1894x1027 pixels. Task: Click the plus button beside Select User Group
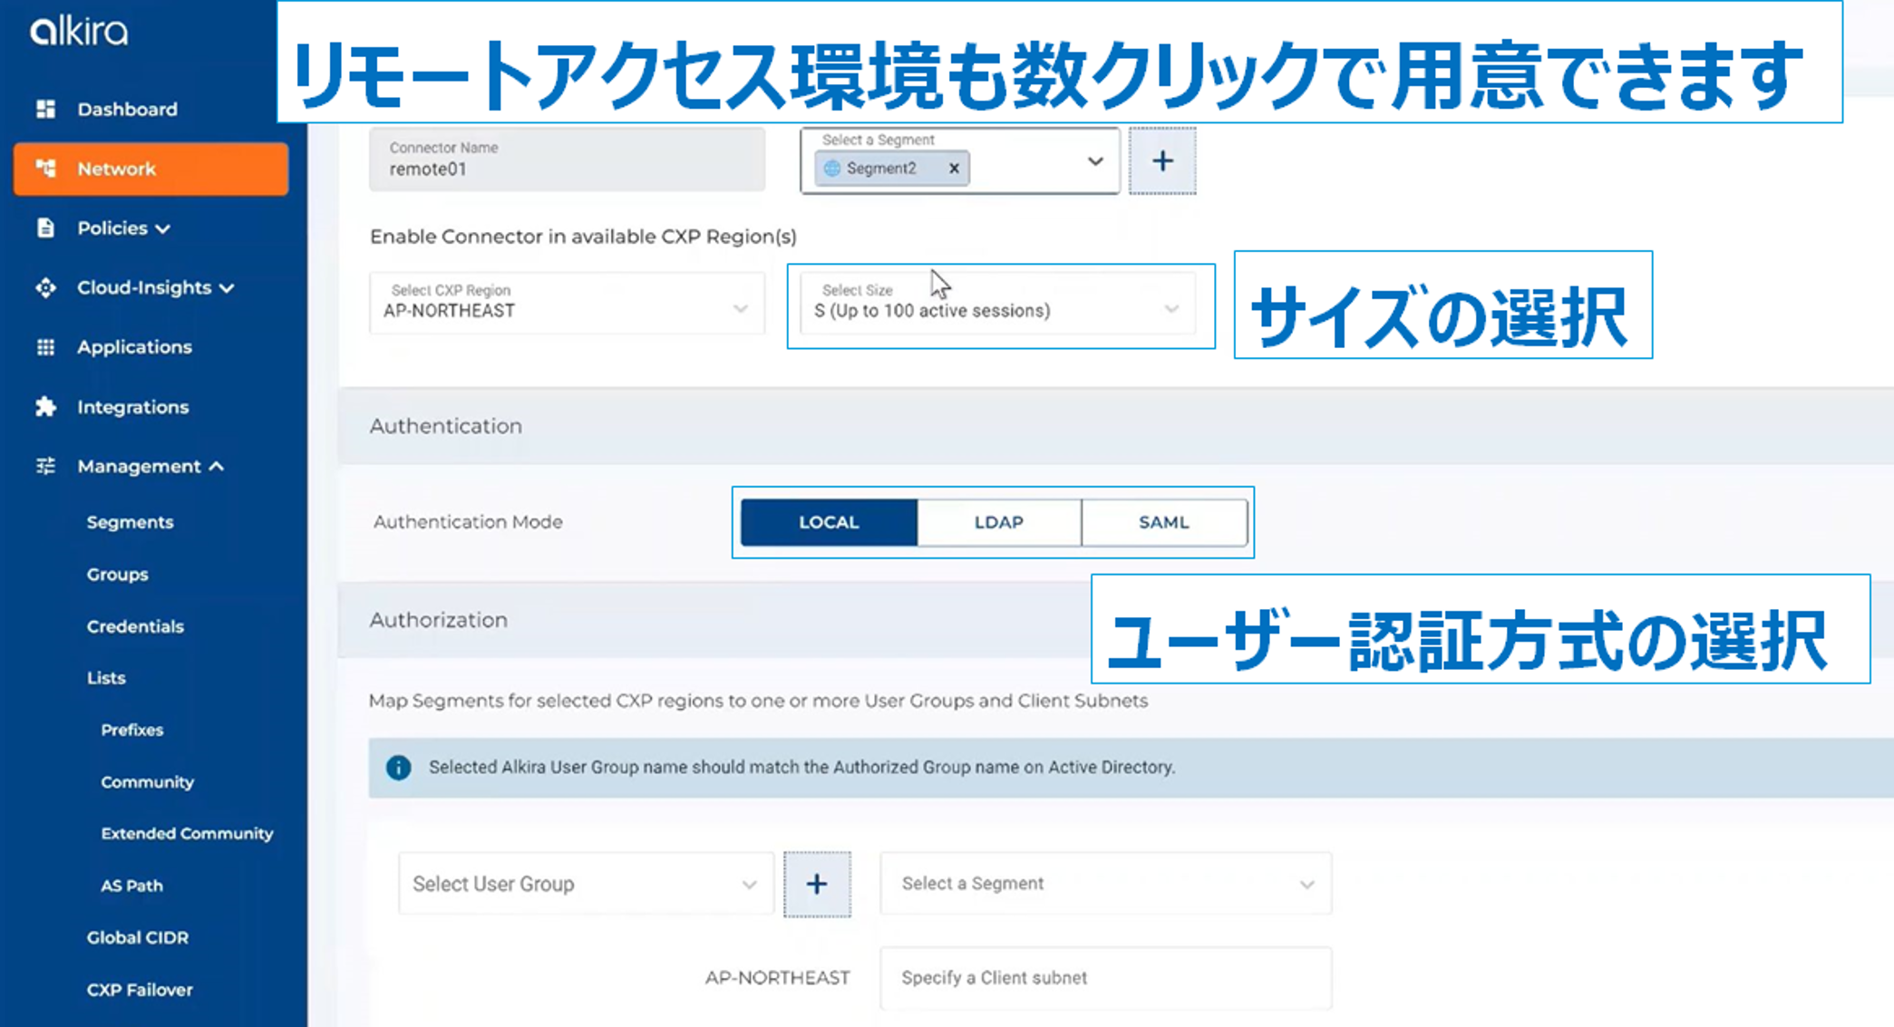[817, 884]
